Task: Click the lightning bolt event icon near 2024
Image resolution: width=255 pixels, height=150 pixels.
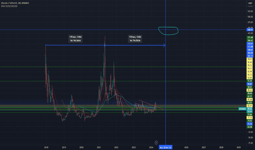Action: point(156,143)
